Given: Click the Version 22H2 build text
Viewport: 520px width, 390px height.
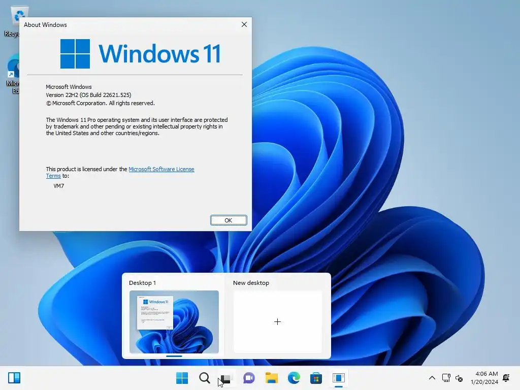Looking at the screenshot, I should click(x=88, y=95).
